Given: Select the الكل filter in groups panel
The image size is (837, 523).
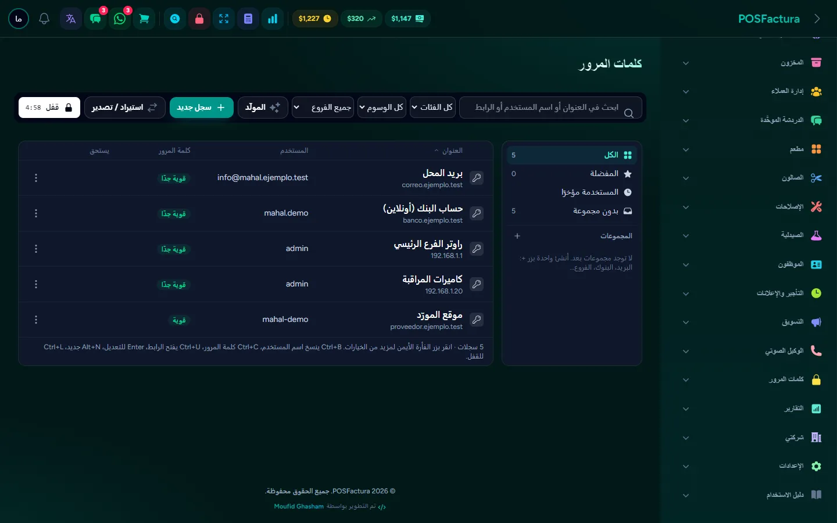Looking at the screenshot, I should click(x=572, y=155).
